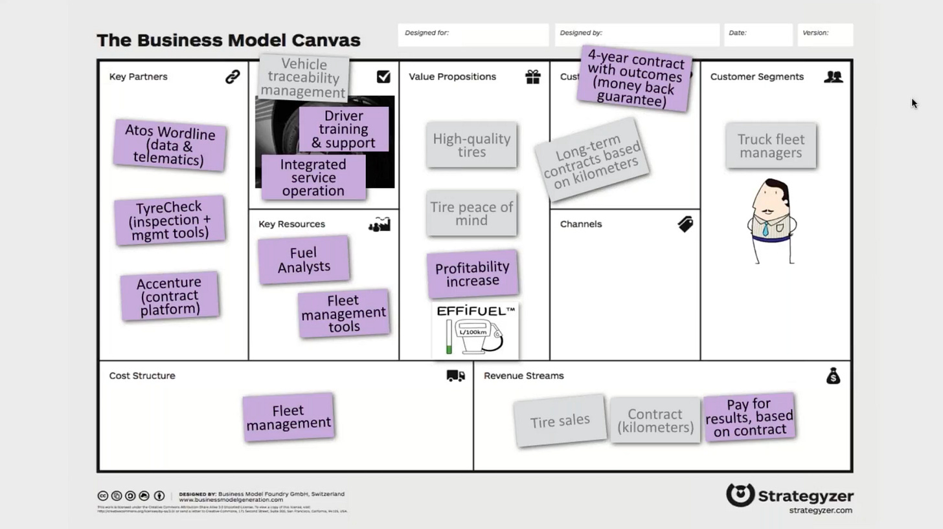Click the Strategyzer logo icon
The image size is (943, 529).
pos(740,495)
